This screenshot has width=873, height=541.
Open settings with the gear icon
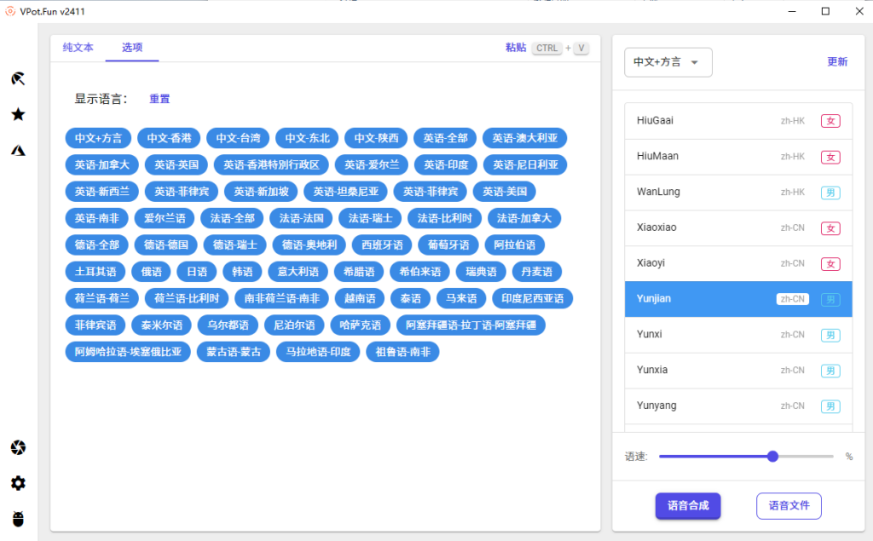(18, 483)
